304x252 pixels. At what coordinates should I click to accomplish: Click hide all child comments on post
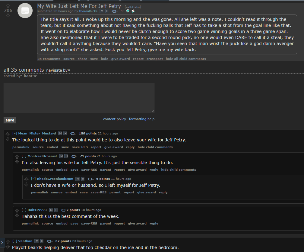(x=186, y=59)
